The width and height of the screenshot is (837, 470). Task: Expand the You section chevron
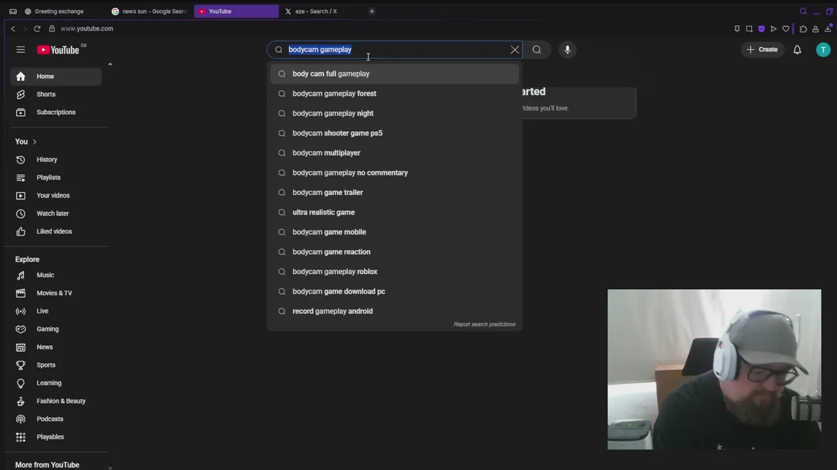pyautogui.click(x=34, y=142)
